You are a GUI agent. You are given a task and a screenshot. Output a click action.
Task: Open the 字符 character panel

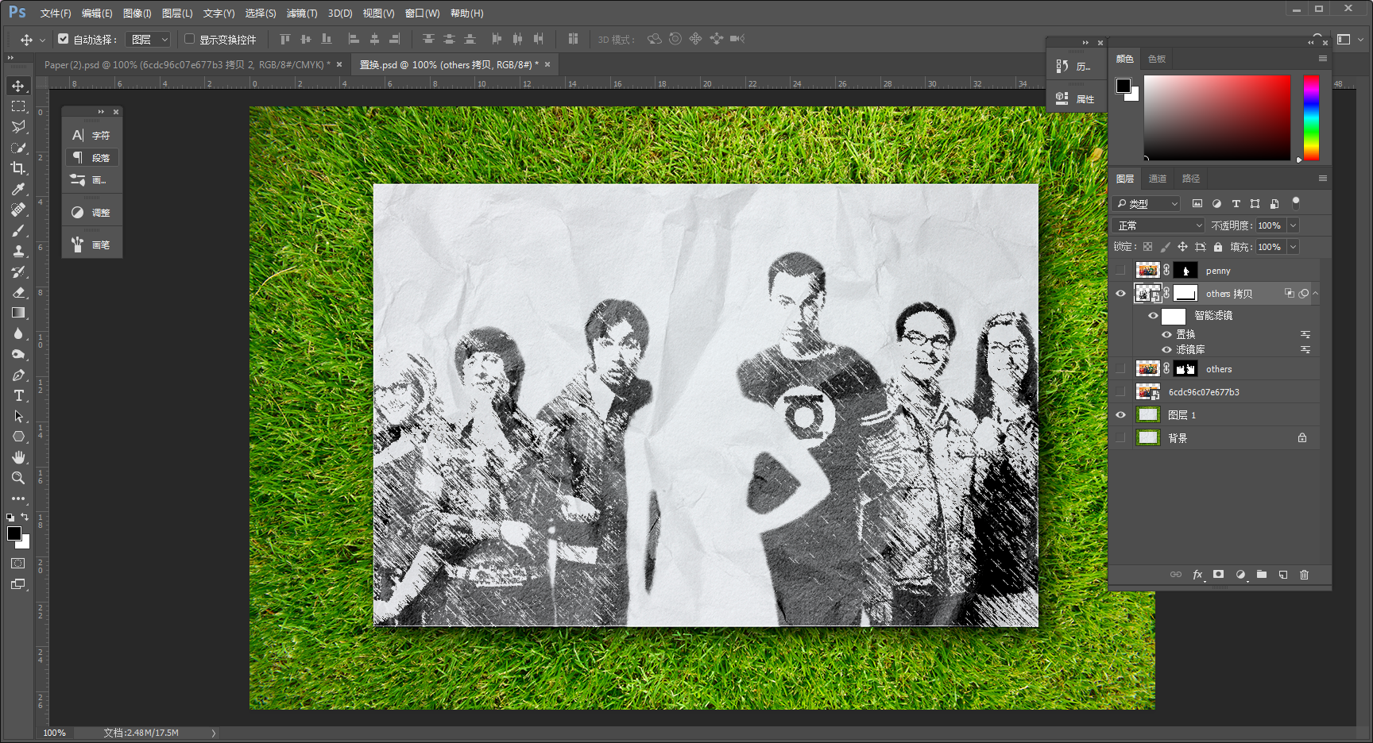tap(92, 136)
